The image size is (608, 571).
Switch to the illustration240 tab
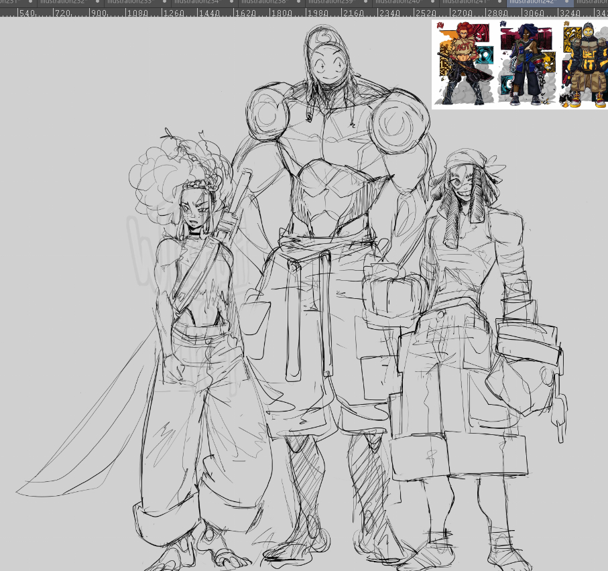coord(397,2)
